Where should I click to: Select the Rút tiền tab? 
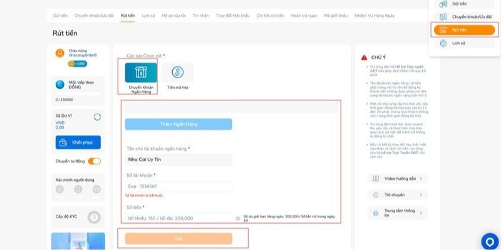pyautogui.click(x=128, y=16)
